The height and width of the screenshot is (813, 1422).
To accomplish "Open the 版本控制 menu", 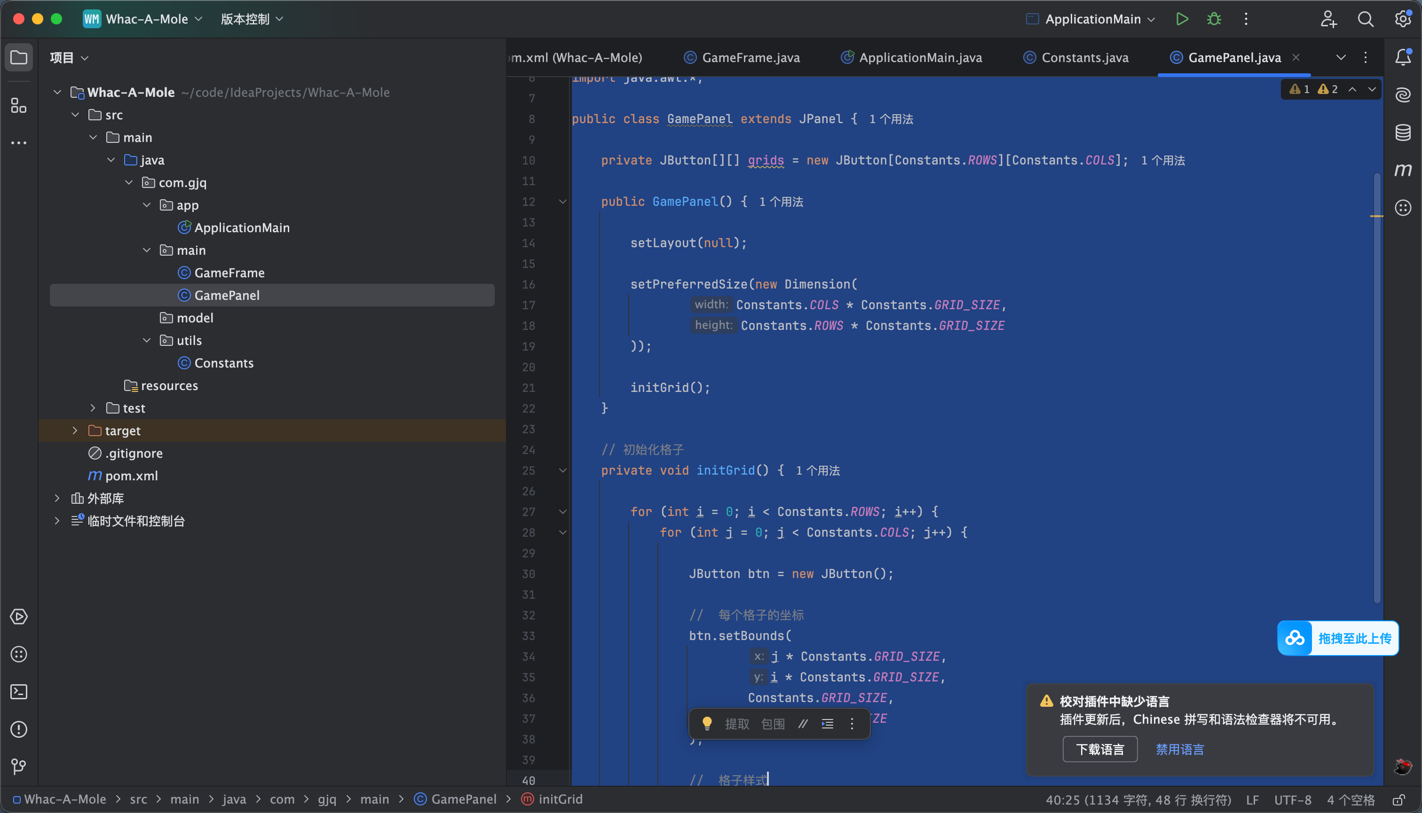I will (252, 19).
